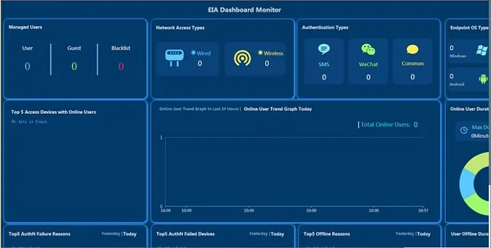Click the Android endpoint count
Viewport: 491px width, 248px height.
[x=452, y=76]
